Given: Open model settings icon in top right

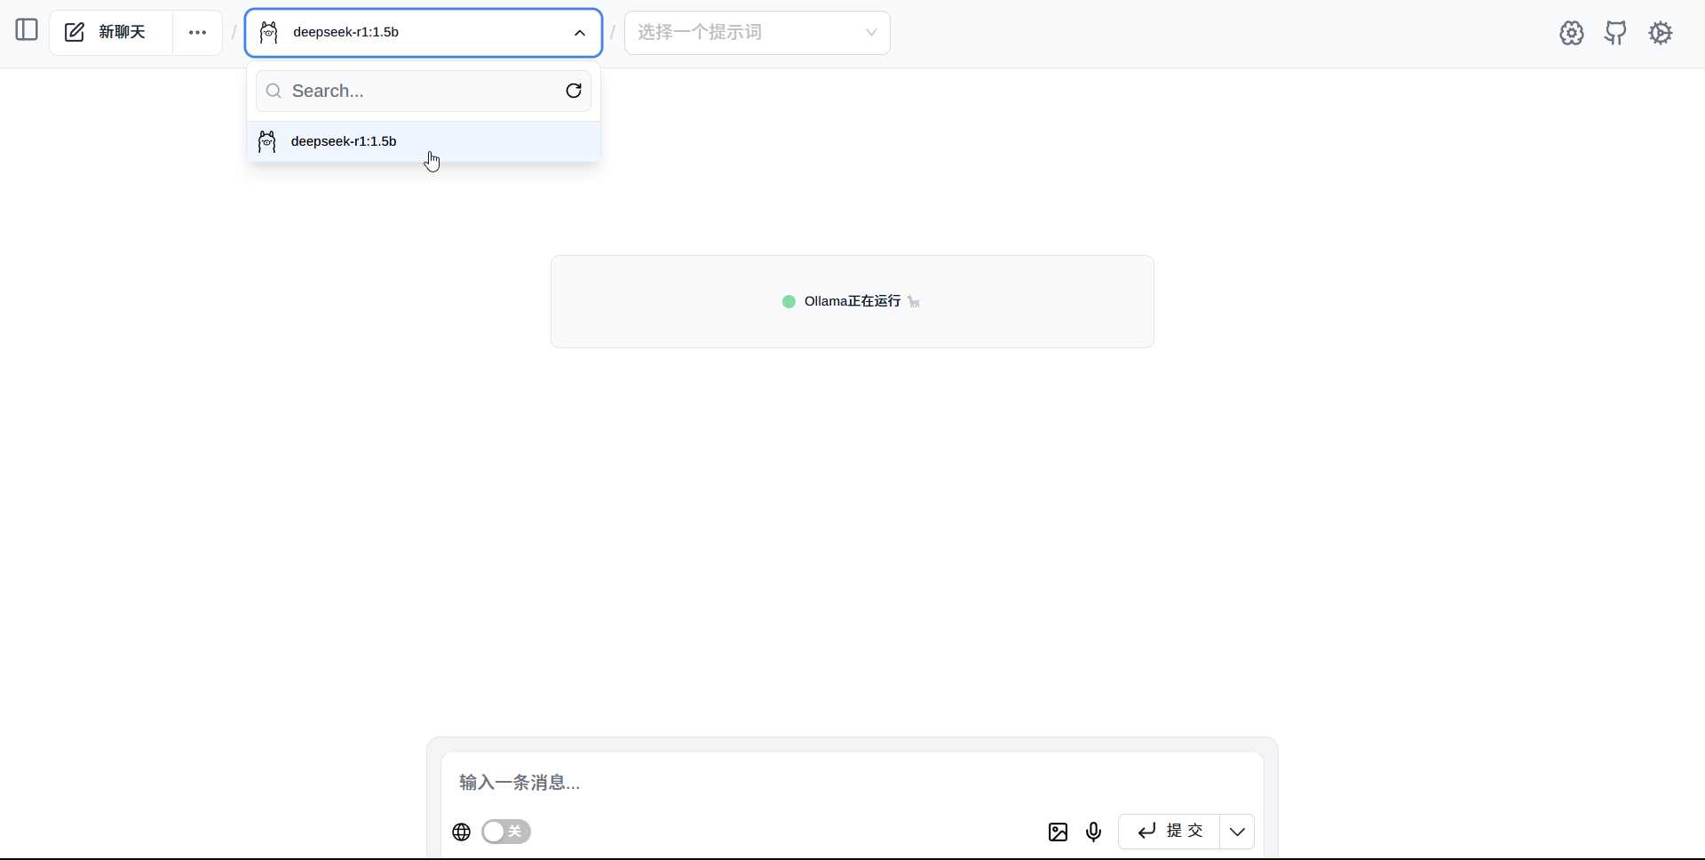Looking at the screenshot, I should point(1572,33).
